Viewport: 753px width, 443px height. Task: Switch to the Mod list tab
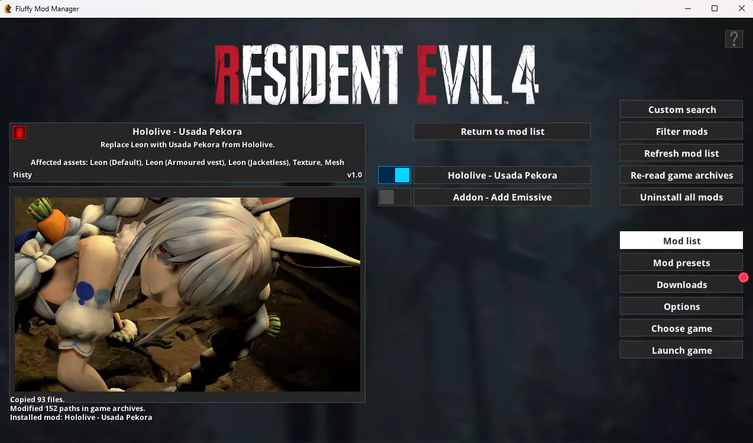pos(681,241)
